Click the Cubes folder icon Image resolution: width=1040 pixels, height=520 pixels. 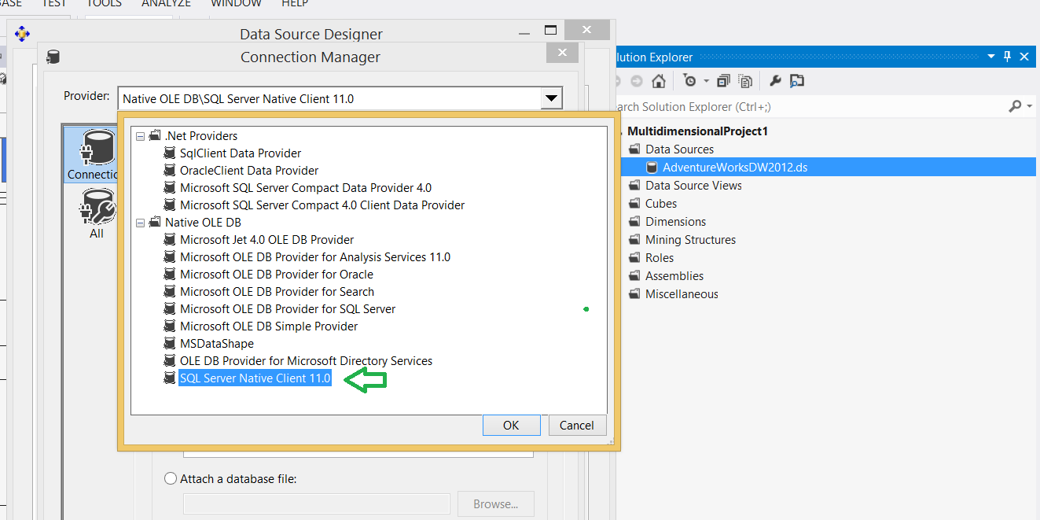(x=635, y=203)
